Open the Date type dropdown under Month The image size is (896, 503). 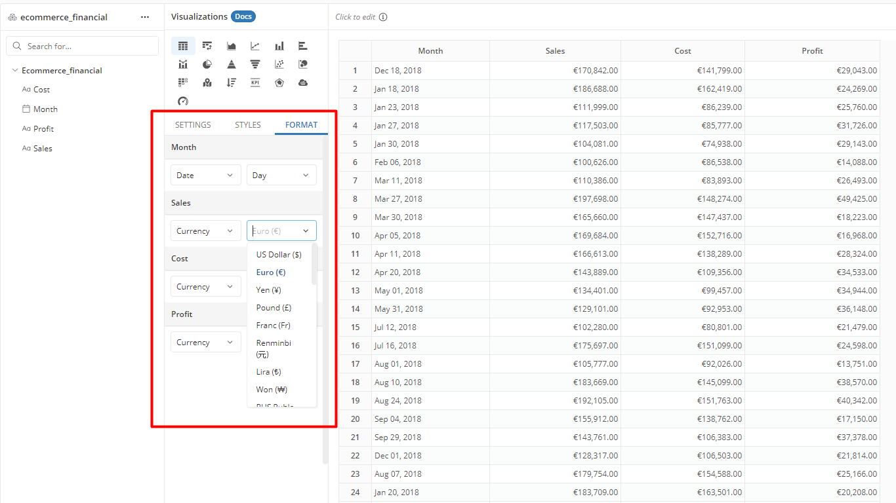tap(205, 175)
